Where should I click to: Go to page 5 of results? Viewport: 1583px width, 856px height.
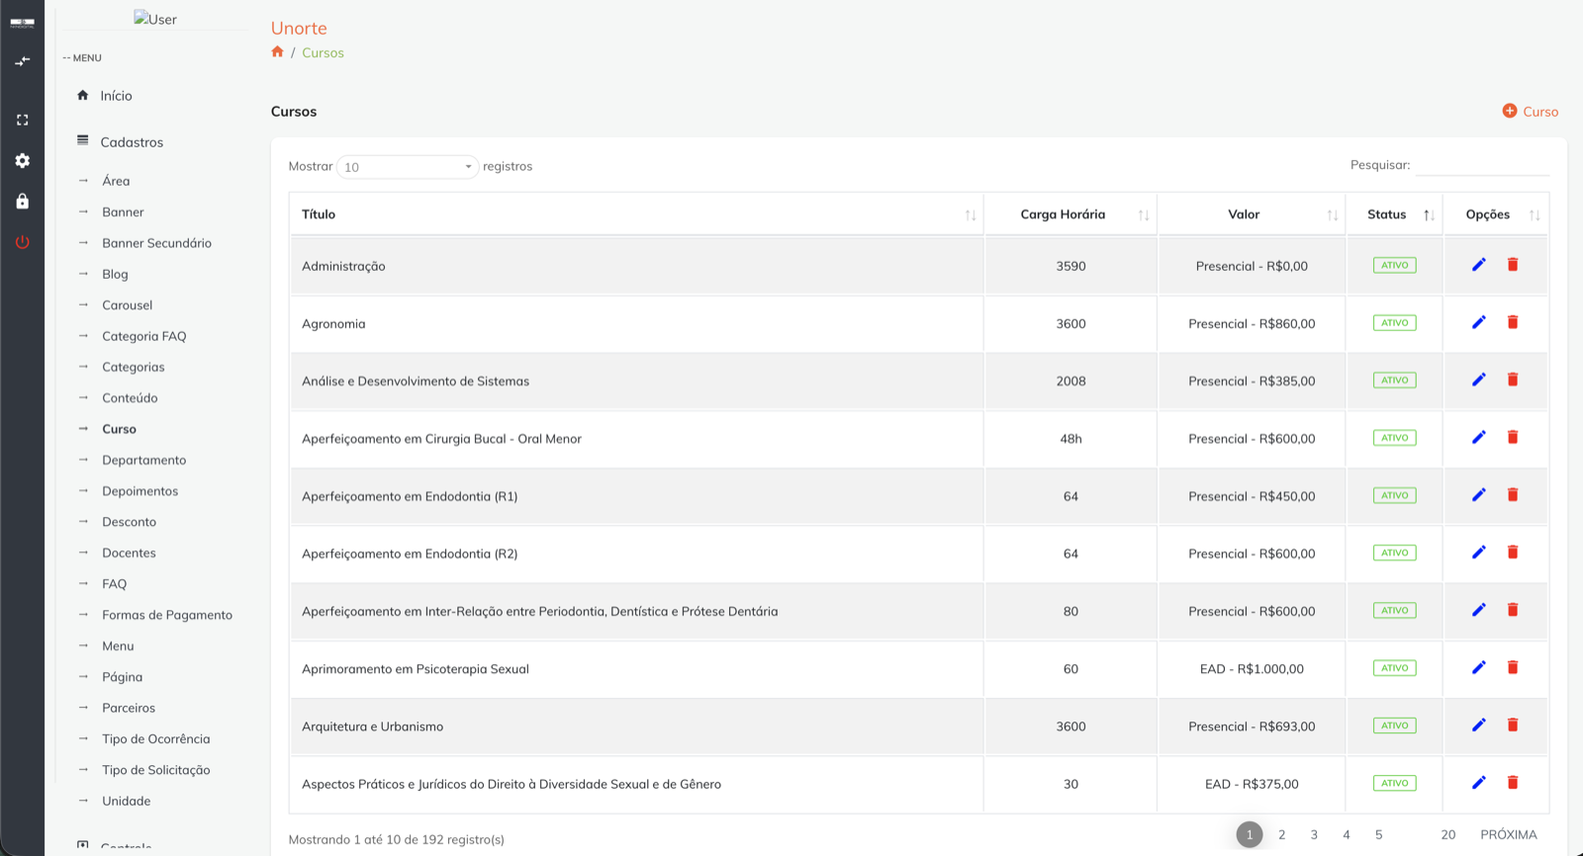point(1379,835)
